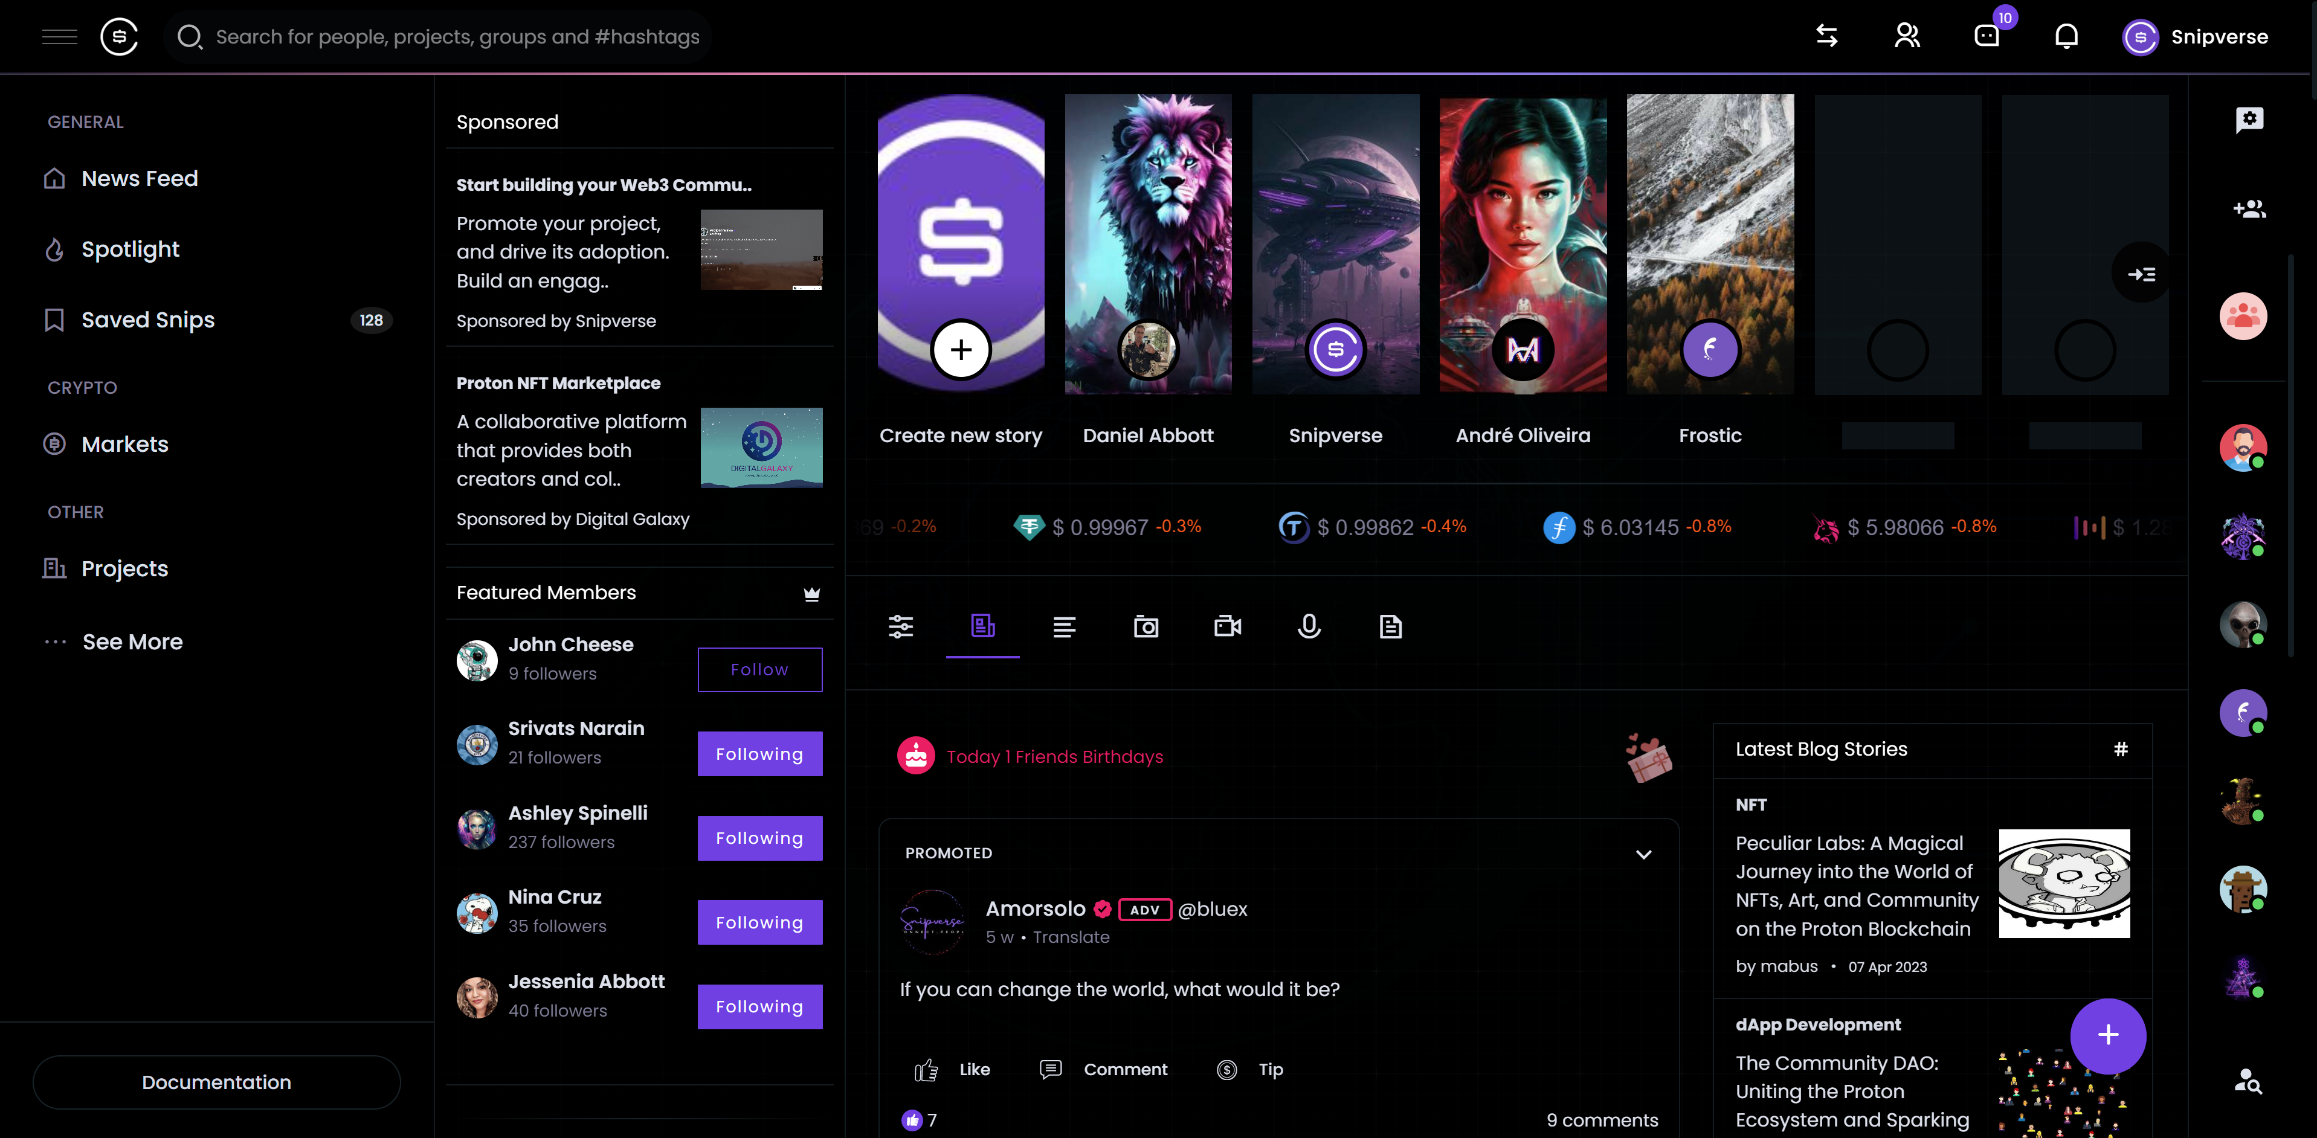Open the friend requests icon in header
2317x1138 pixels.
pos(1907,36)
